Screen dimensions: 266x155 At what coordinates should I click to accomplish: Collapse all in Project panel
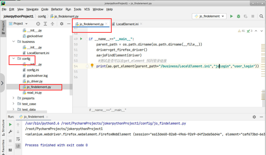pos(53,24)
